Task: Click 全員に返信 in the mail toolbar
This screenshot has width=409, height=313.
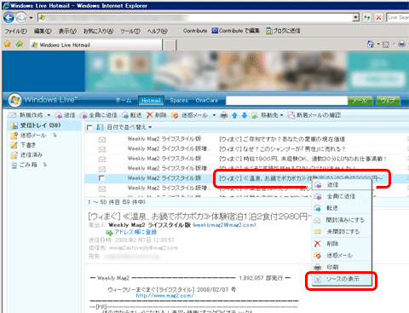Action: [x=99, y=115]
